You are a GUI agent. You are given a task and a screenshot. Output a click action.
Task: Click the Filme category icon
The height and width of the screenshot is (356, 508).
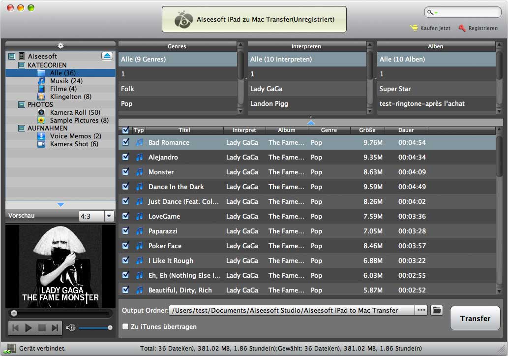pos(41,89)
